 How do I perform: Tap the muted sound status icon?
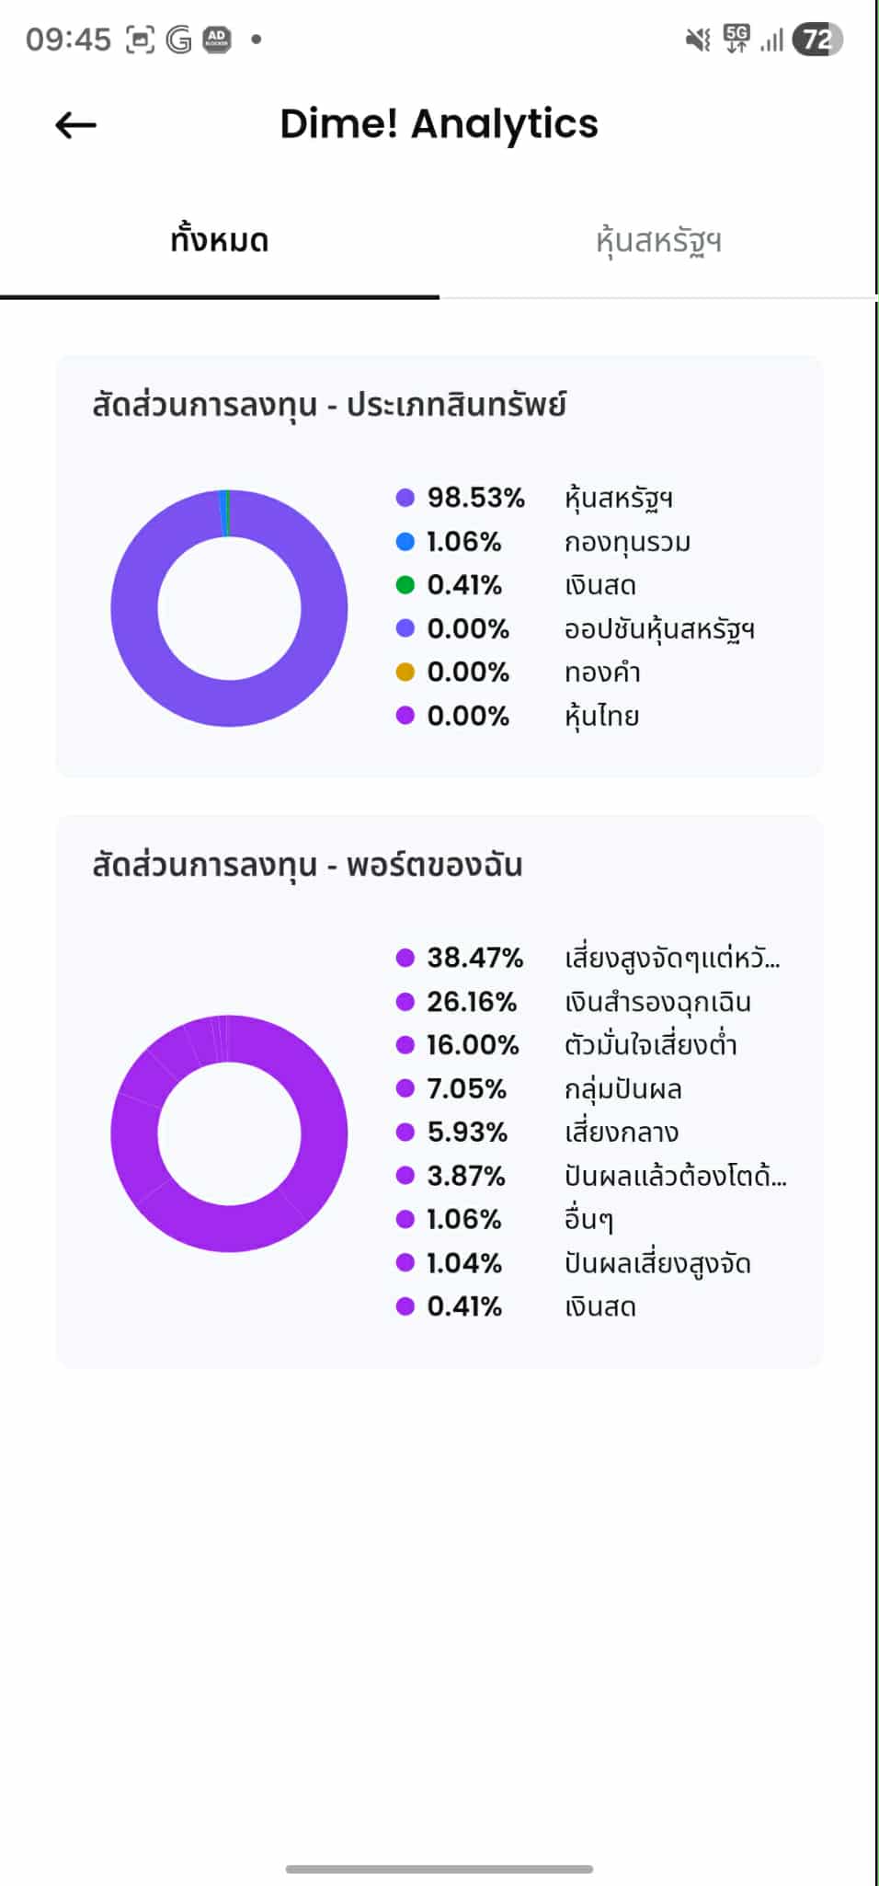point(698,40)
